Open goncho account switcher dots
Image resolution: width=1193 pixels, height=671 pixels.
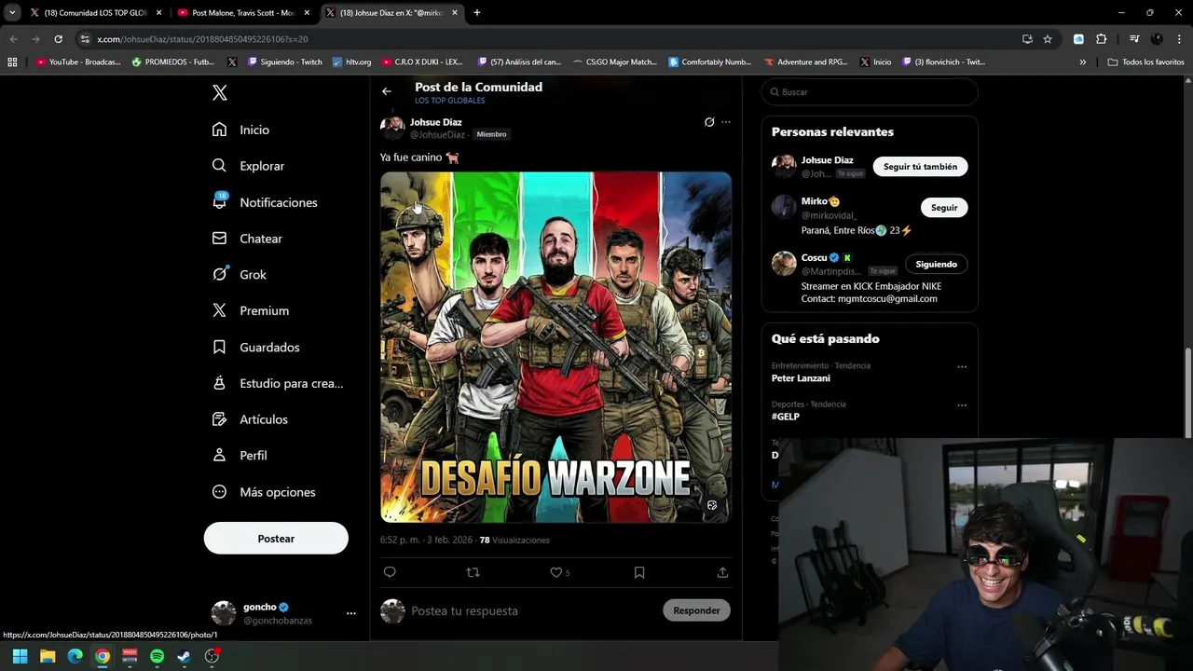point(351,613)
